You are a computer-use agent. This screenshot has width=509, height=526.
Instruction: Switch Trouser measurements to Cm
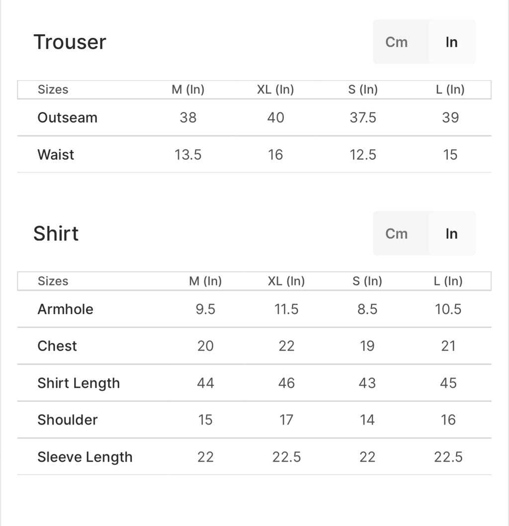[x=397, y=42]
